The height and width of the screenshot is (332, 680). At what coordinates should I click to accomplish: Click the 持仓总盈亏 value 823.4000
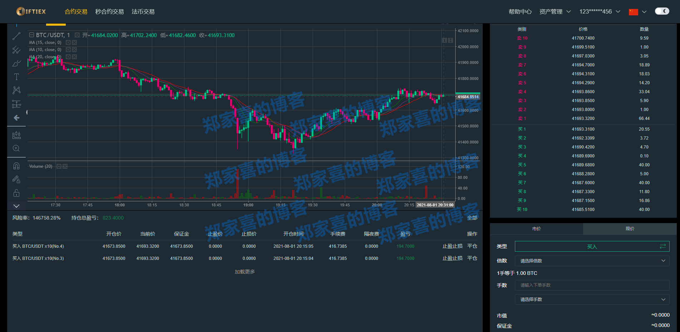(113, 218)
